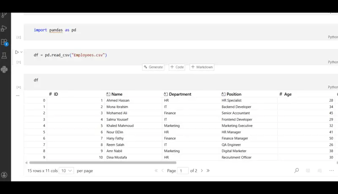Screen dimensions: 338x194
Task: Click the import pandas code cell
Action: 181,32
